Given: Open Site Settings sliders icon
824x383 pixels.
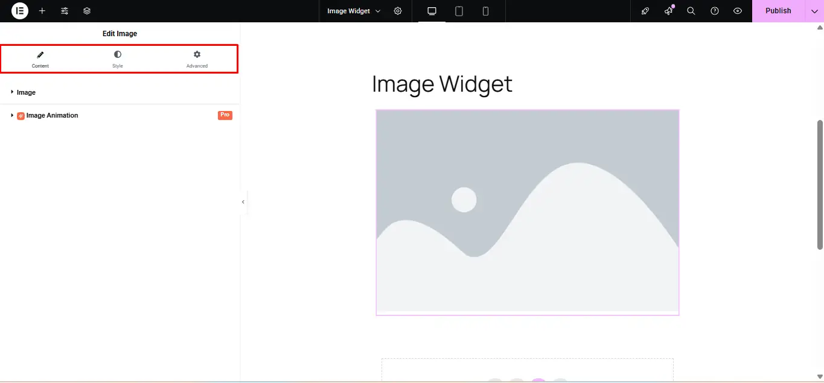Looking at the screenshot, I should point(65,11).
